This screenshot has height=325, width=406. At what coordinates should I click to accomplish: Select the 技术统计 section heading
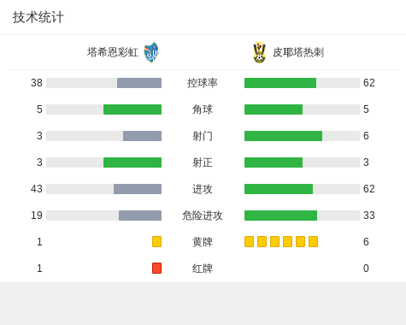(x=38, y=17)
